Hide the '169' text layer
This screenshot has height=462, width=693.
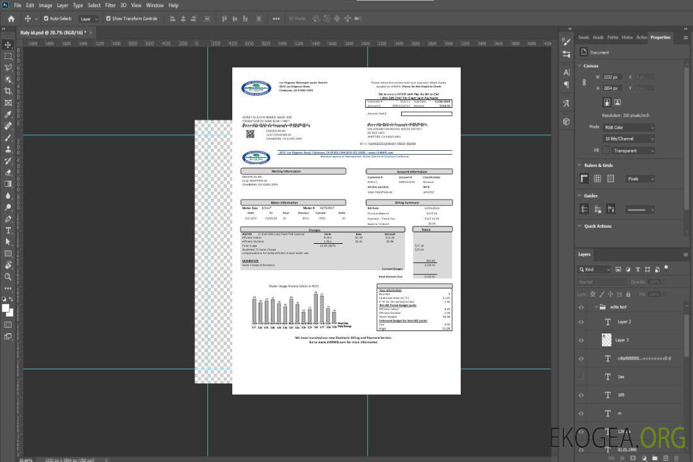581,395
